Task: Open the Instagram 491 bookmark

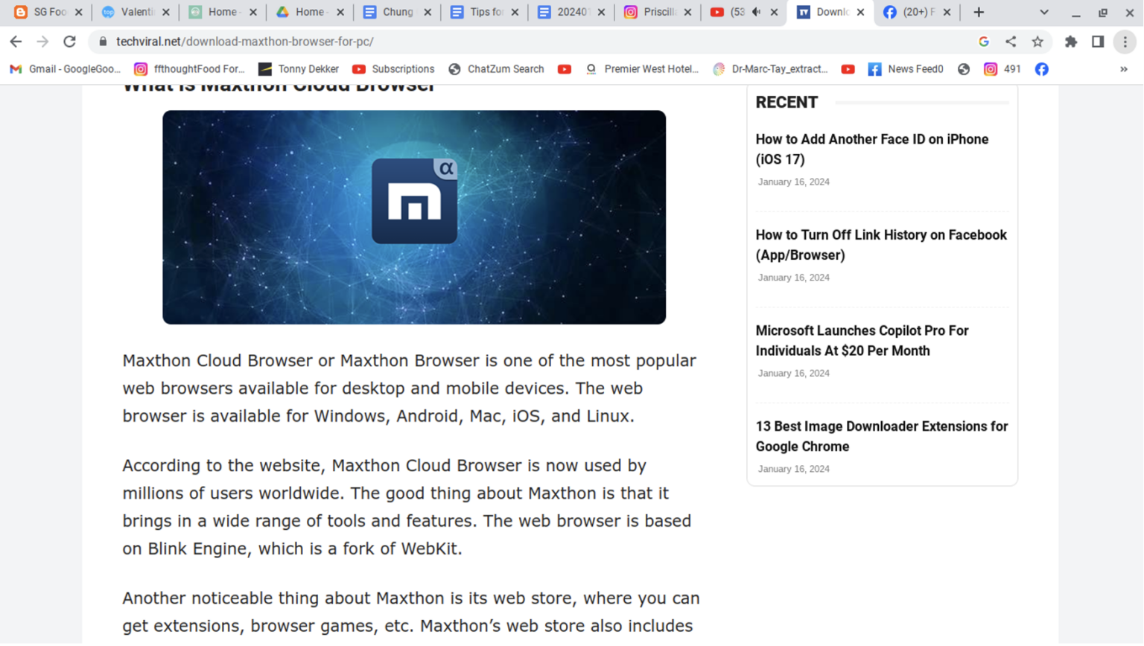Action: [1001, 68]
